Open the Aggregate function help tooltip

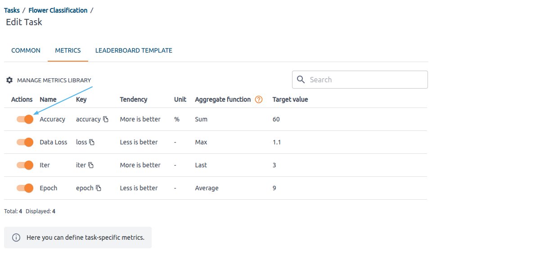pyautogui.click(x=259, y=99)
